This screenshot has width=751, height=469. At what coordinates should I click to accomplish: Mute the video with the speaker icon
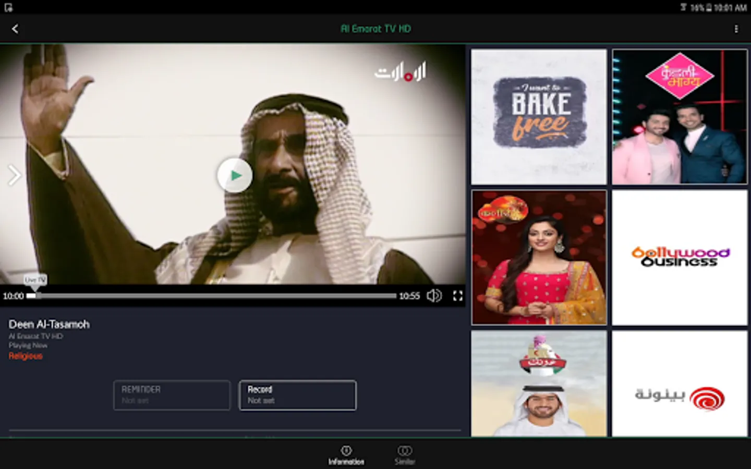(434, 296)
